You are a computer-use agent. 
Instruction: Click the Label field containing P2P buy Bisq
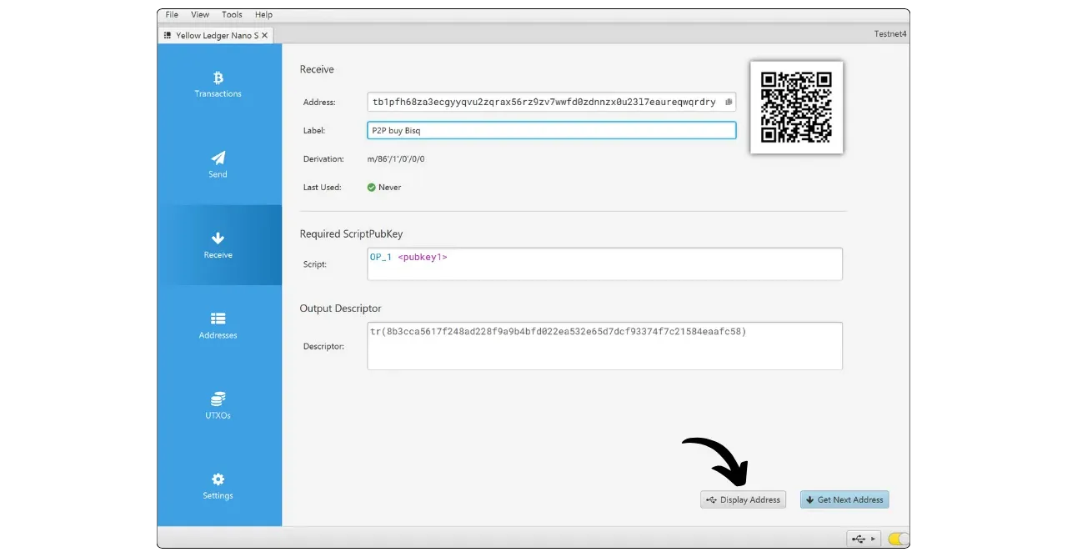[x=550, y=131]
